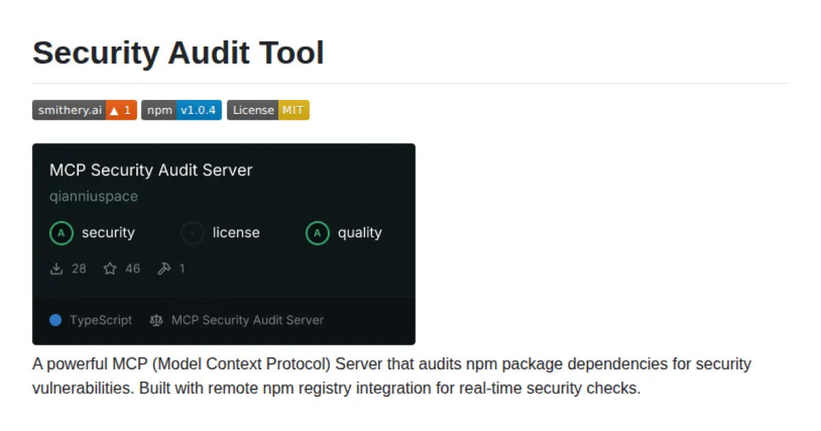This screenshot has height=431, width=821.
Task: Select the green A security grade circle
Action: pos(61,233)
